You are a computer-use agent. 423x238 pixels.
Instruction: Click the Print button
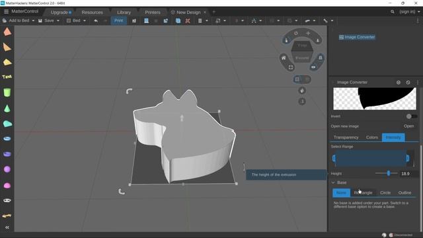(x=118, y=20)
